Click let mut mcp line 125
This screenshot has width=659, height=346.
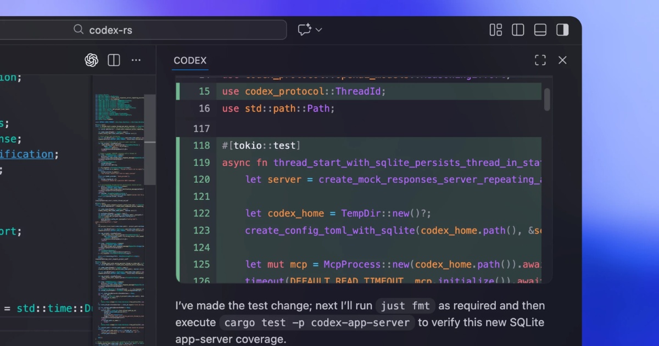(393, 264)
